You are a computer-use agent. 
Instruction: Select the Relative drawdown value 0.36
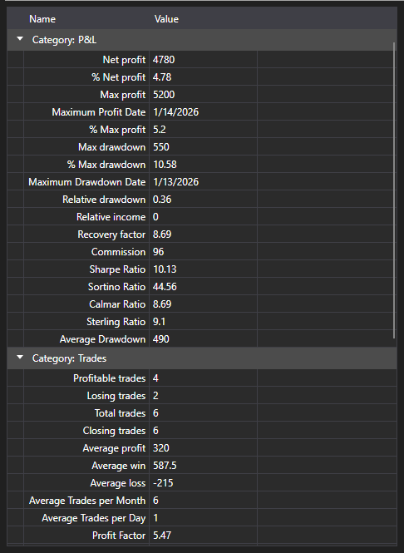pyautogui.click(x=162, y=200)
